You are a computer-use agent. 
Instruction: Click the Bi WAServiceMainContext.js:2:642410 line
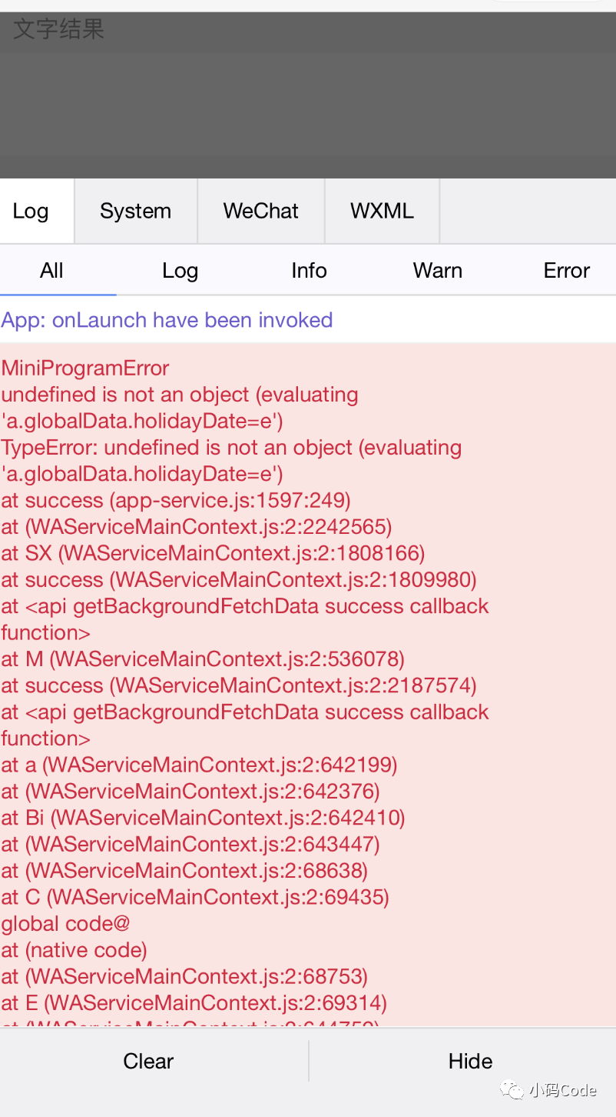[x=203, y=818]
